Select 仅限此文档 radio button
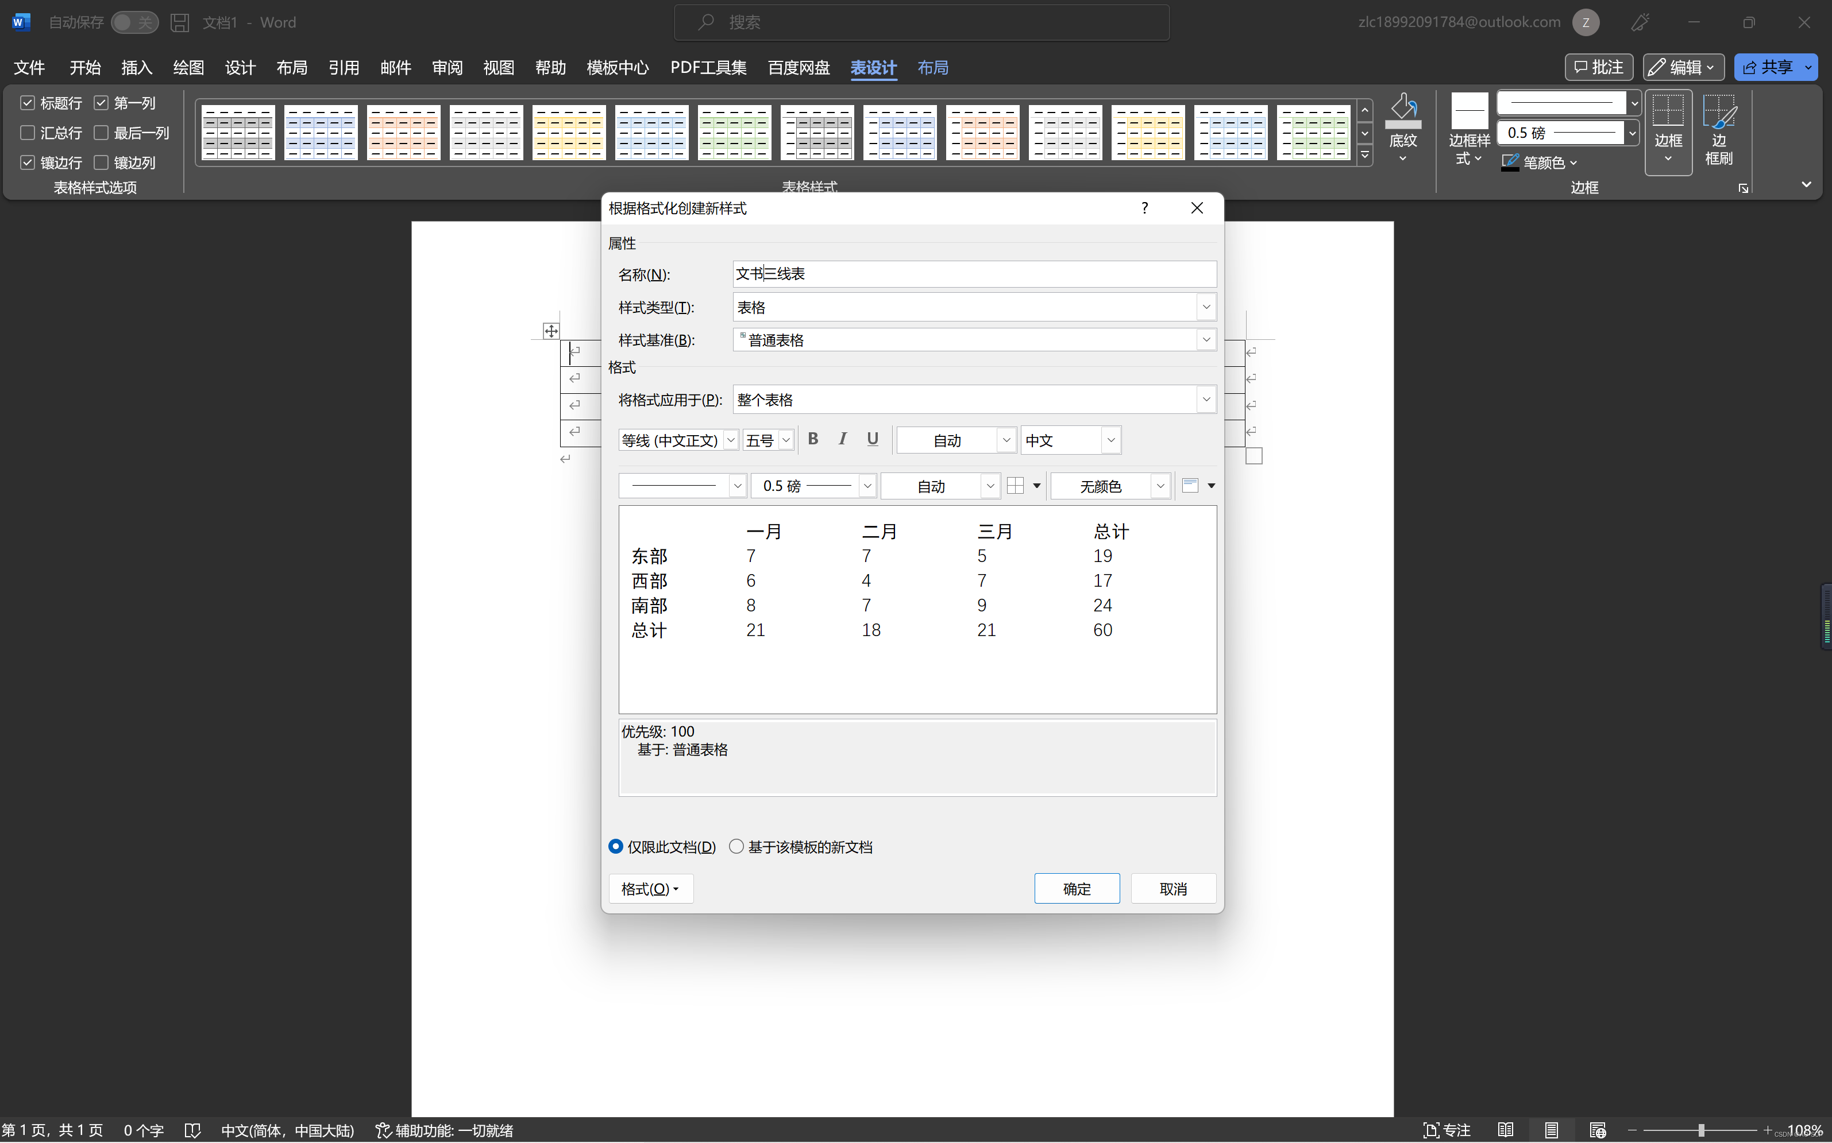This screenshot has width=1832, height=1143. [615, 847]
